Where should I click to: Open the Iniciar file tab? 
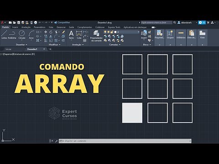[x=8, y=49]
